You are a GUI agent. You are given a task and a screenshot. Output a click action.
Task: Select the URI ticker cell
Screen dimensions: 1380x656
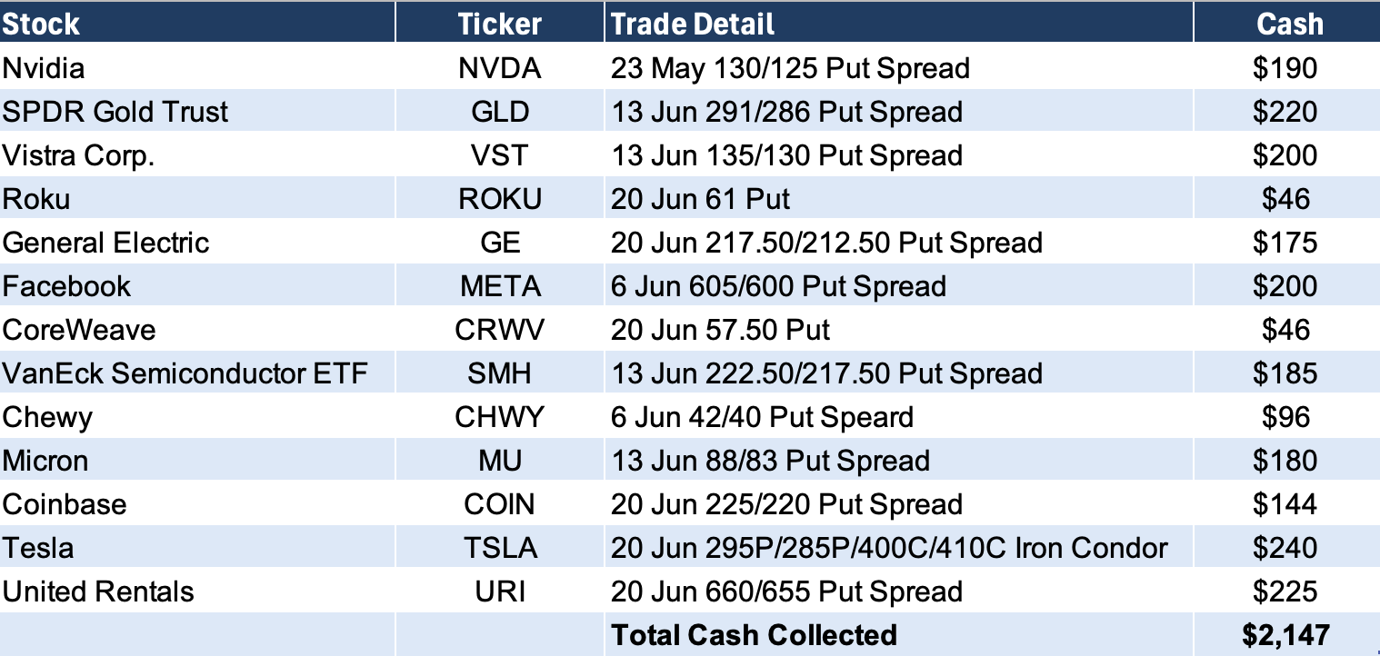[x=499, y=591]
